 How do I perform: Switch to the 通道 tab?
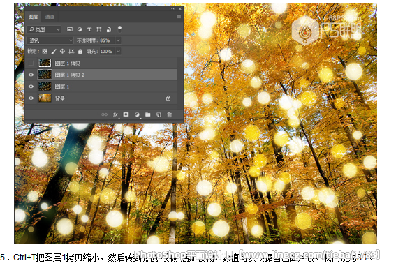[x=50, y=17]
